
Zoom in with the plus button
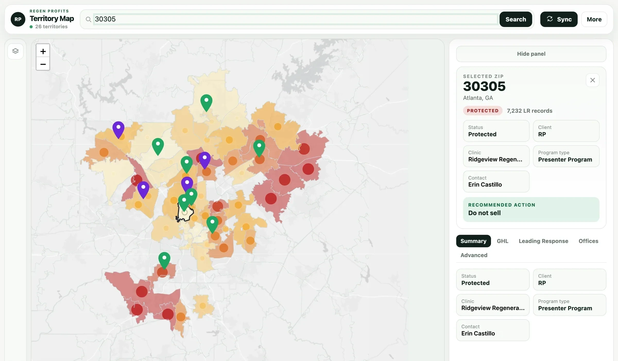point(43,51)
